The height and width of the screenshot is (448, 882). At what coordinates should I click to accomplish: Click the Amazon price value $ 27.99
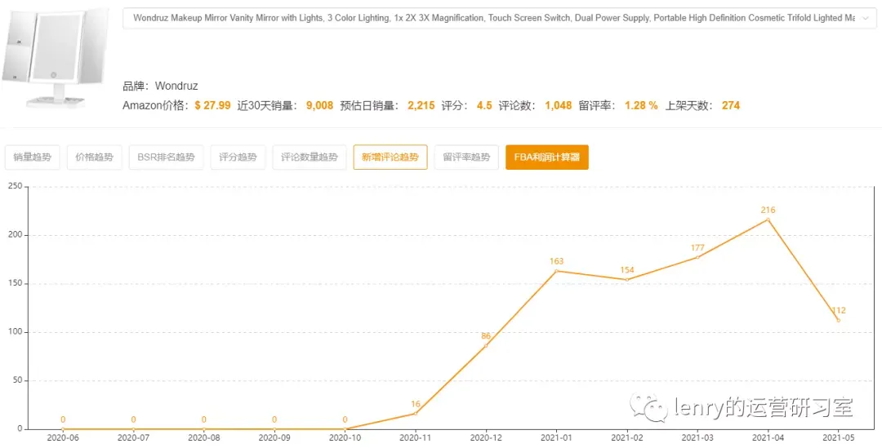[212, 105]
